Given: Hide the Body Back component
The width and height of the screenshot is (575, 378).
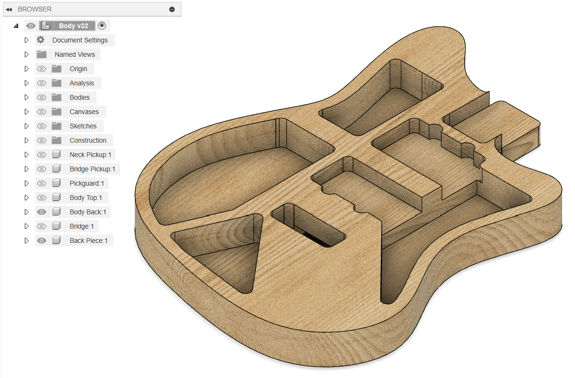Looking at the screenshot, I should (x=42, y=212).
